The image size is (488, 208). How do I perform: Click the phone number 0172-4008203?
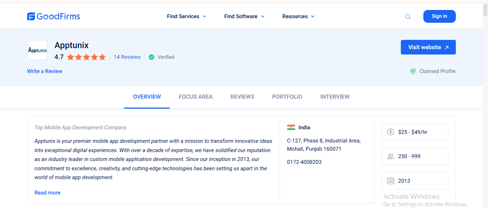[304, 162]
